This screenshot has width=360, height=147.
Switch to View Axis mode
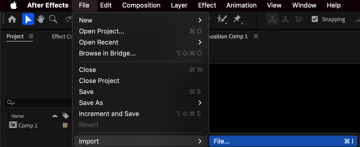[298, 19]
